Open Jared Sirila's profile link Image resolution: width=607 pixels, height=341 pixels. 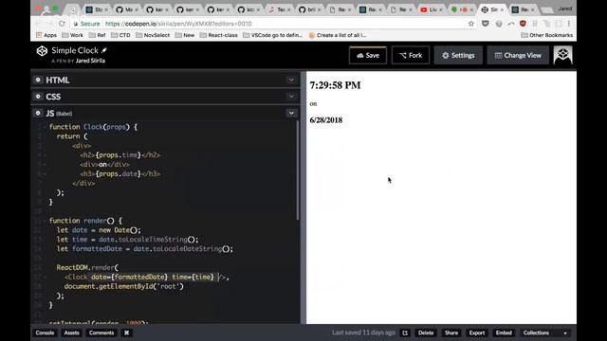coord(90,61)
